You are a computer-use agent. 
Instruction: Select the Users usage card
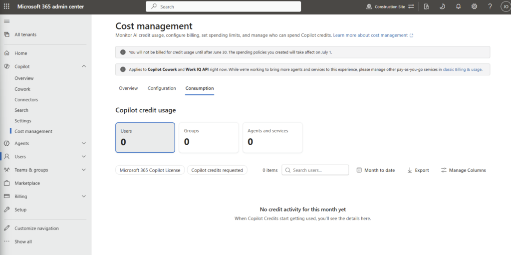point(145,138)
